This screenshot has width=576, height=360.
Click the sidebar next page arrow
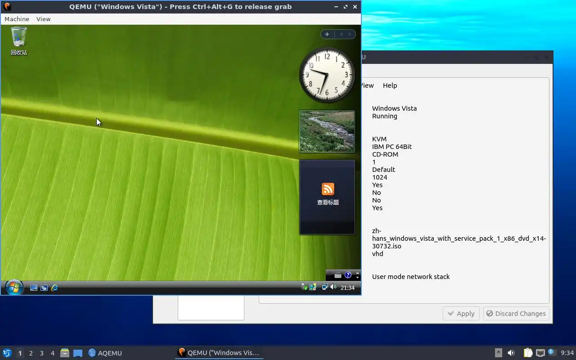click(350, 34)
